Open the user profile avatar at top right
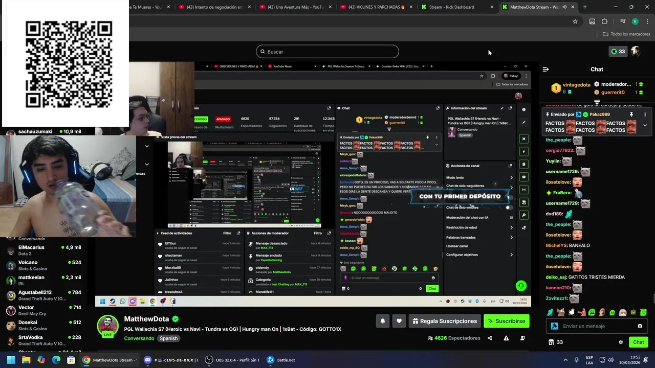 point(636,51)
